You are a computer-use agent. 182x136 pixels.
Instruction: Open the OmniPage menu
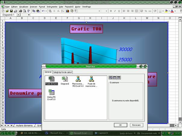tap(86, 7)
